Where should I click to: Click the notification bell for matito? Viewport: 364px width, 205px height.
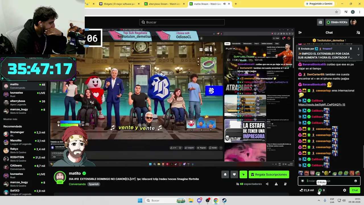(x=225, y=175)
